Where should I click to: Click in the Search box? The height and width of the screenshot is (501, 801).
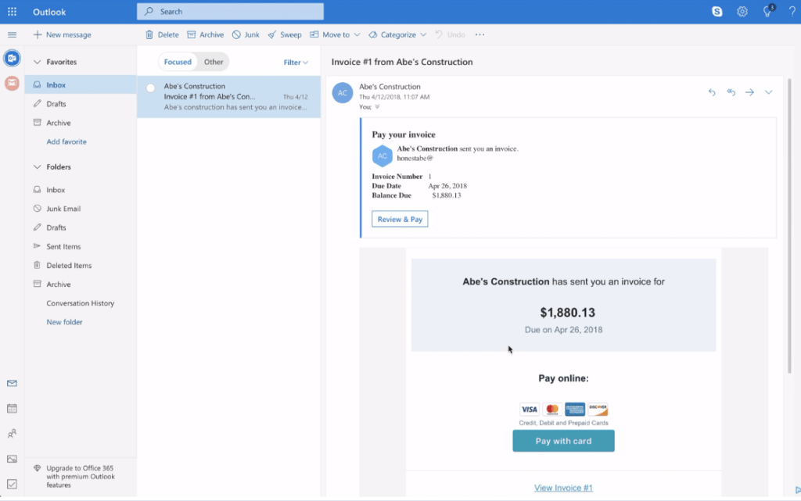pos(230,11)
